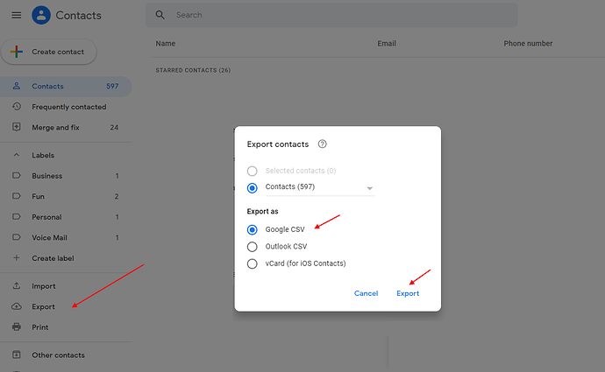
Task: Collapse the Labels section chevron
Action: tap(16, 155)
